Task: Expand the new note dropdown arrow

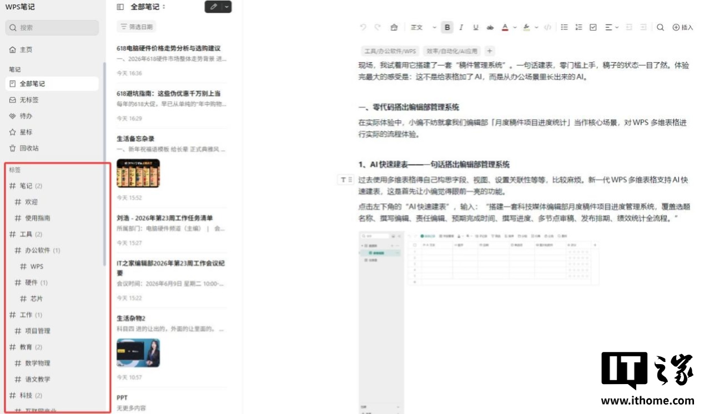Action: click(x=227, y=7)
